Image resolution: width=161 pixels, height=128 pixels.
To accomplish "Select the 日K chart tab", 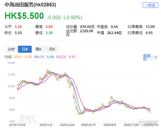I will [25, 49].
